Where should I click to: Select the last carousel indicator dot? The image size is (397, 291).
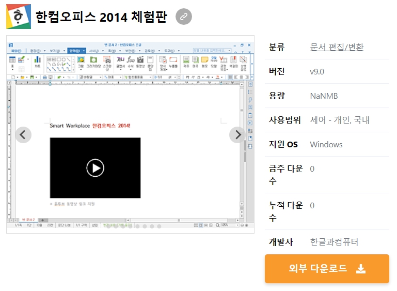click(x=159, y=226)
